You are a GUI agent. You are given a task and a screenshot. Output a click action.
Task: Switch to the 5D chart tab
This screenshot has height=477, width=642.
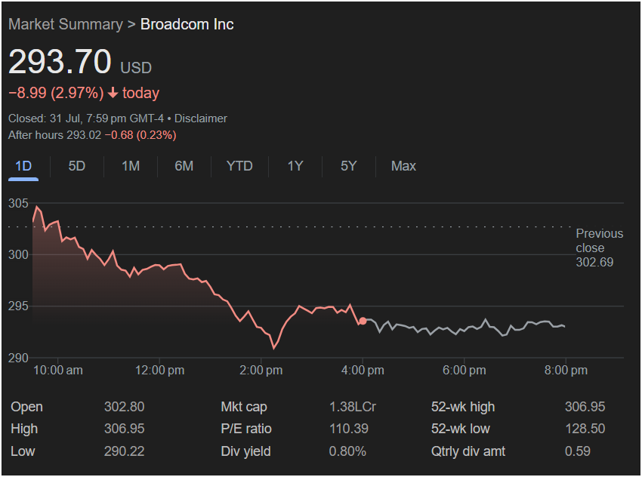[76, 166]
